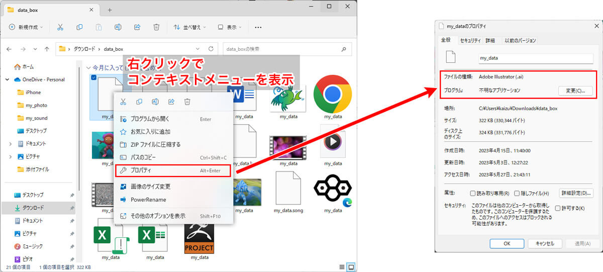Click the Cut scissors icon in Explorer toolbar

pos(60,27)
